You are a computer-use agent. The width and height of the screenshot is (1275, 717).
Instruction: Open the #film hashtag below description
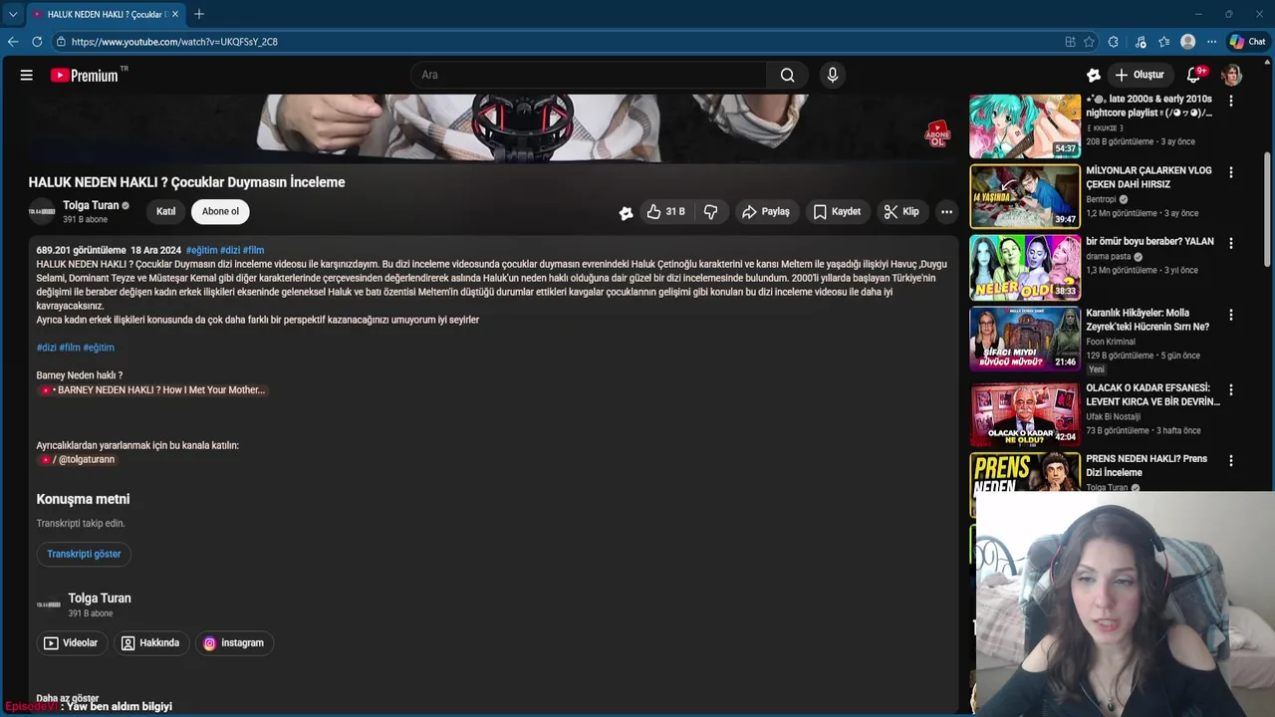69,348
